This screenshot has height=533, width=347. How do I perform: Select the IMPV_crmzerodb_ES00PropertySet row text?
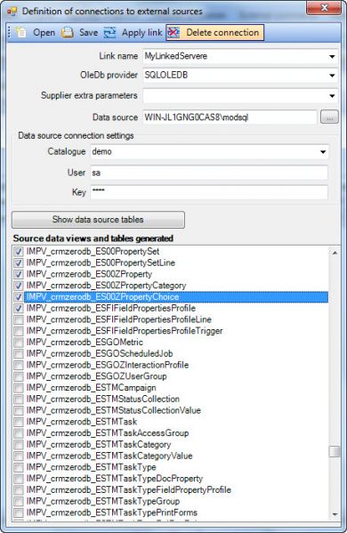[x=93, y=252]
